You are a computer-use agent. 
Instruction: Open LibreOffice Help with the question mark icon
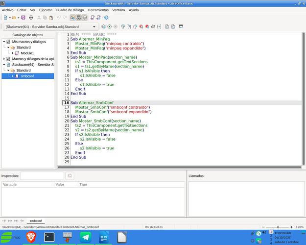(106, 18)
